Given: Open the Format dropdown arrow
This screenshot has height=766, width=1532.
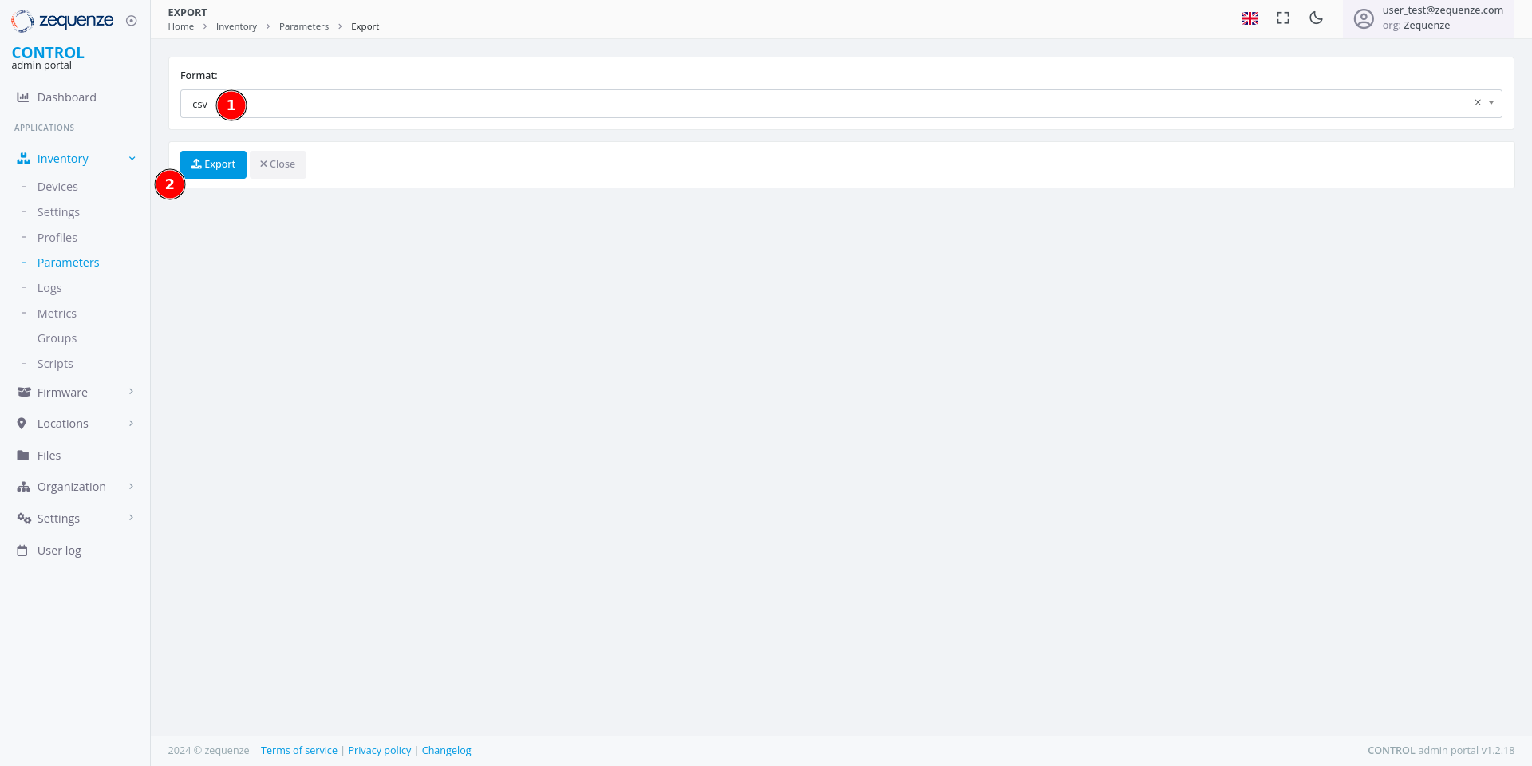Looking at the screenshot, I should 1493,102.
